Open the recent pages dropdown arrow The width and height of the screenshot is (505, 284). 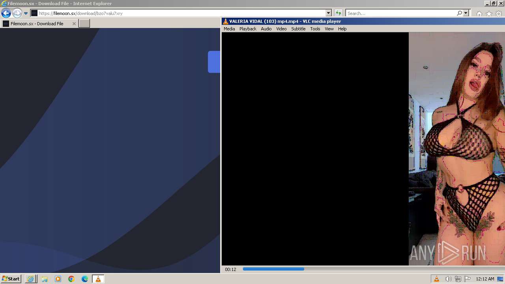26,13
